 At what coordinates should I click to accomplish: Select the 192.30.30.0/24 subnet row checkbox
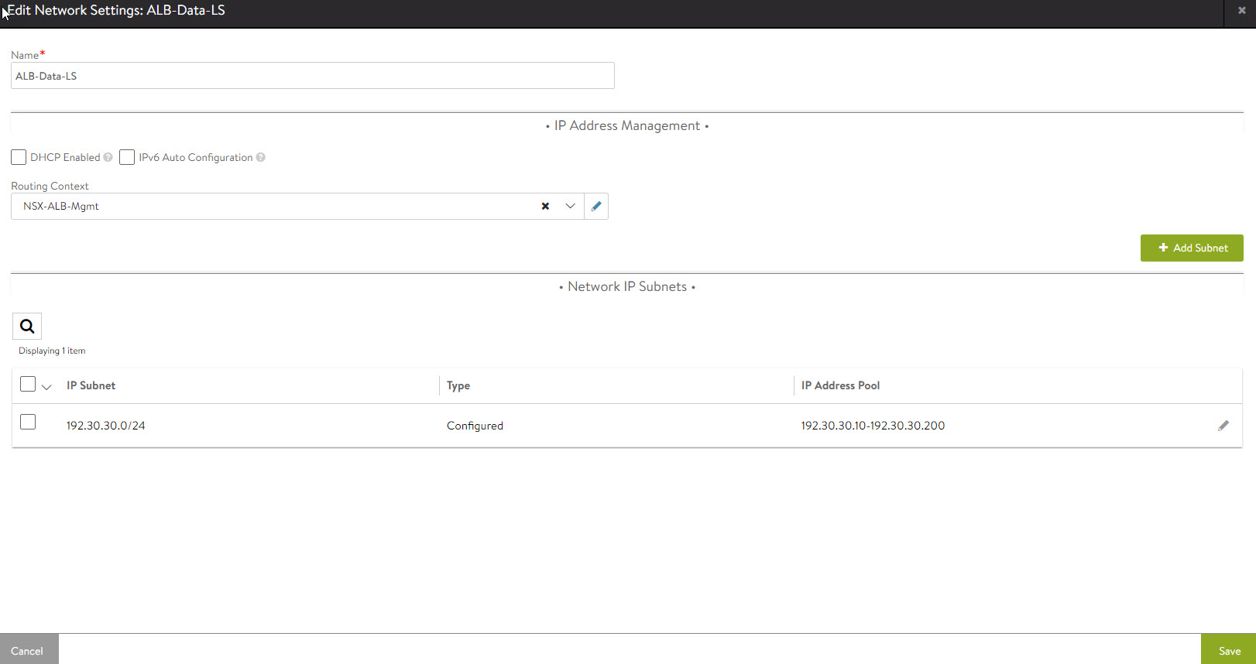pos(28,422)
